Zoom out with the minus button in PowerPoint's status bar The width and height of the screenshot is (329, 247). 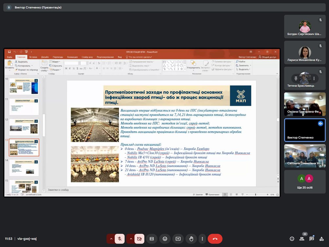[247, 195]
